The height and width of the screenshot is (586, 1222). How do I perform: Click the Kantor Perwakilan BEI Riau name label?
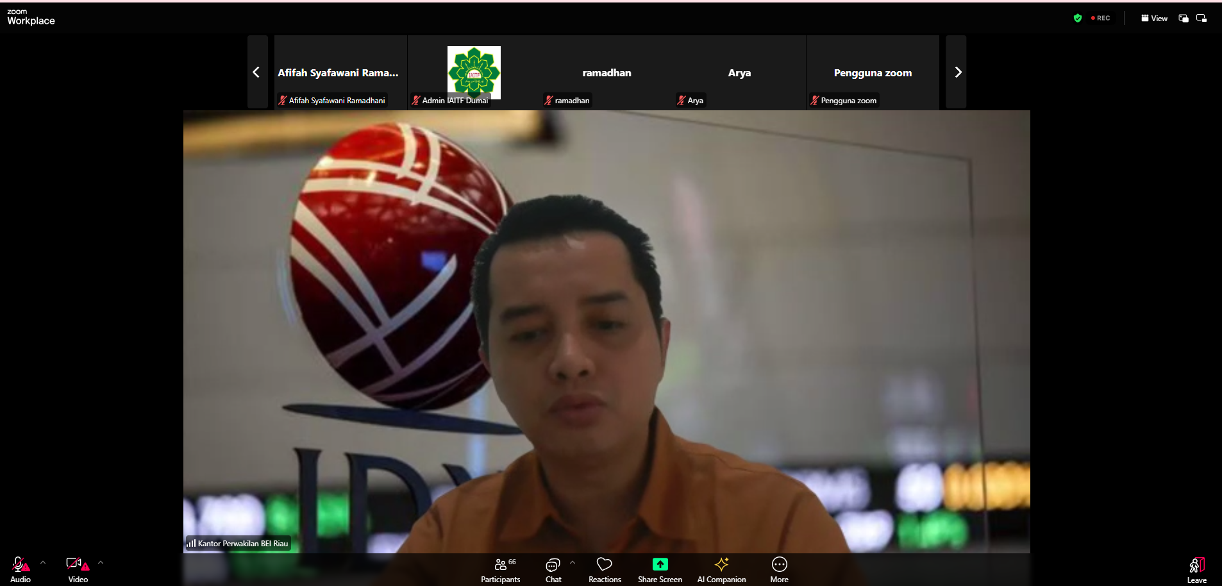coord(238,543)
